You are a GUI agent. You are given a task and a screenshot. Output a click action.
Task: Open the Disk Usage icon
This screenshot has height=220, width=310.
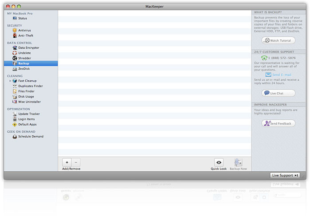15,97
